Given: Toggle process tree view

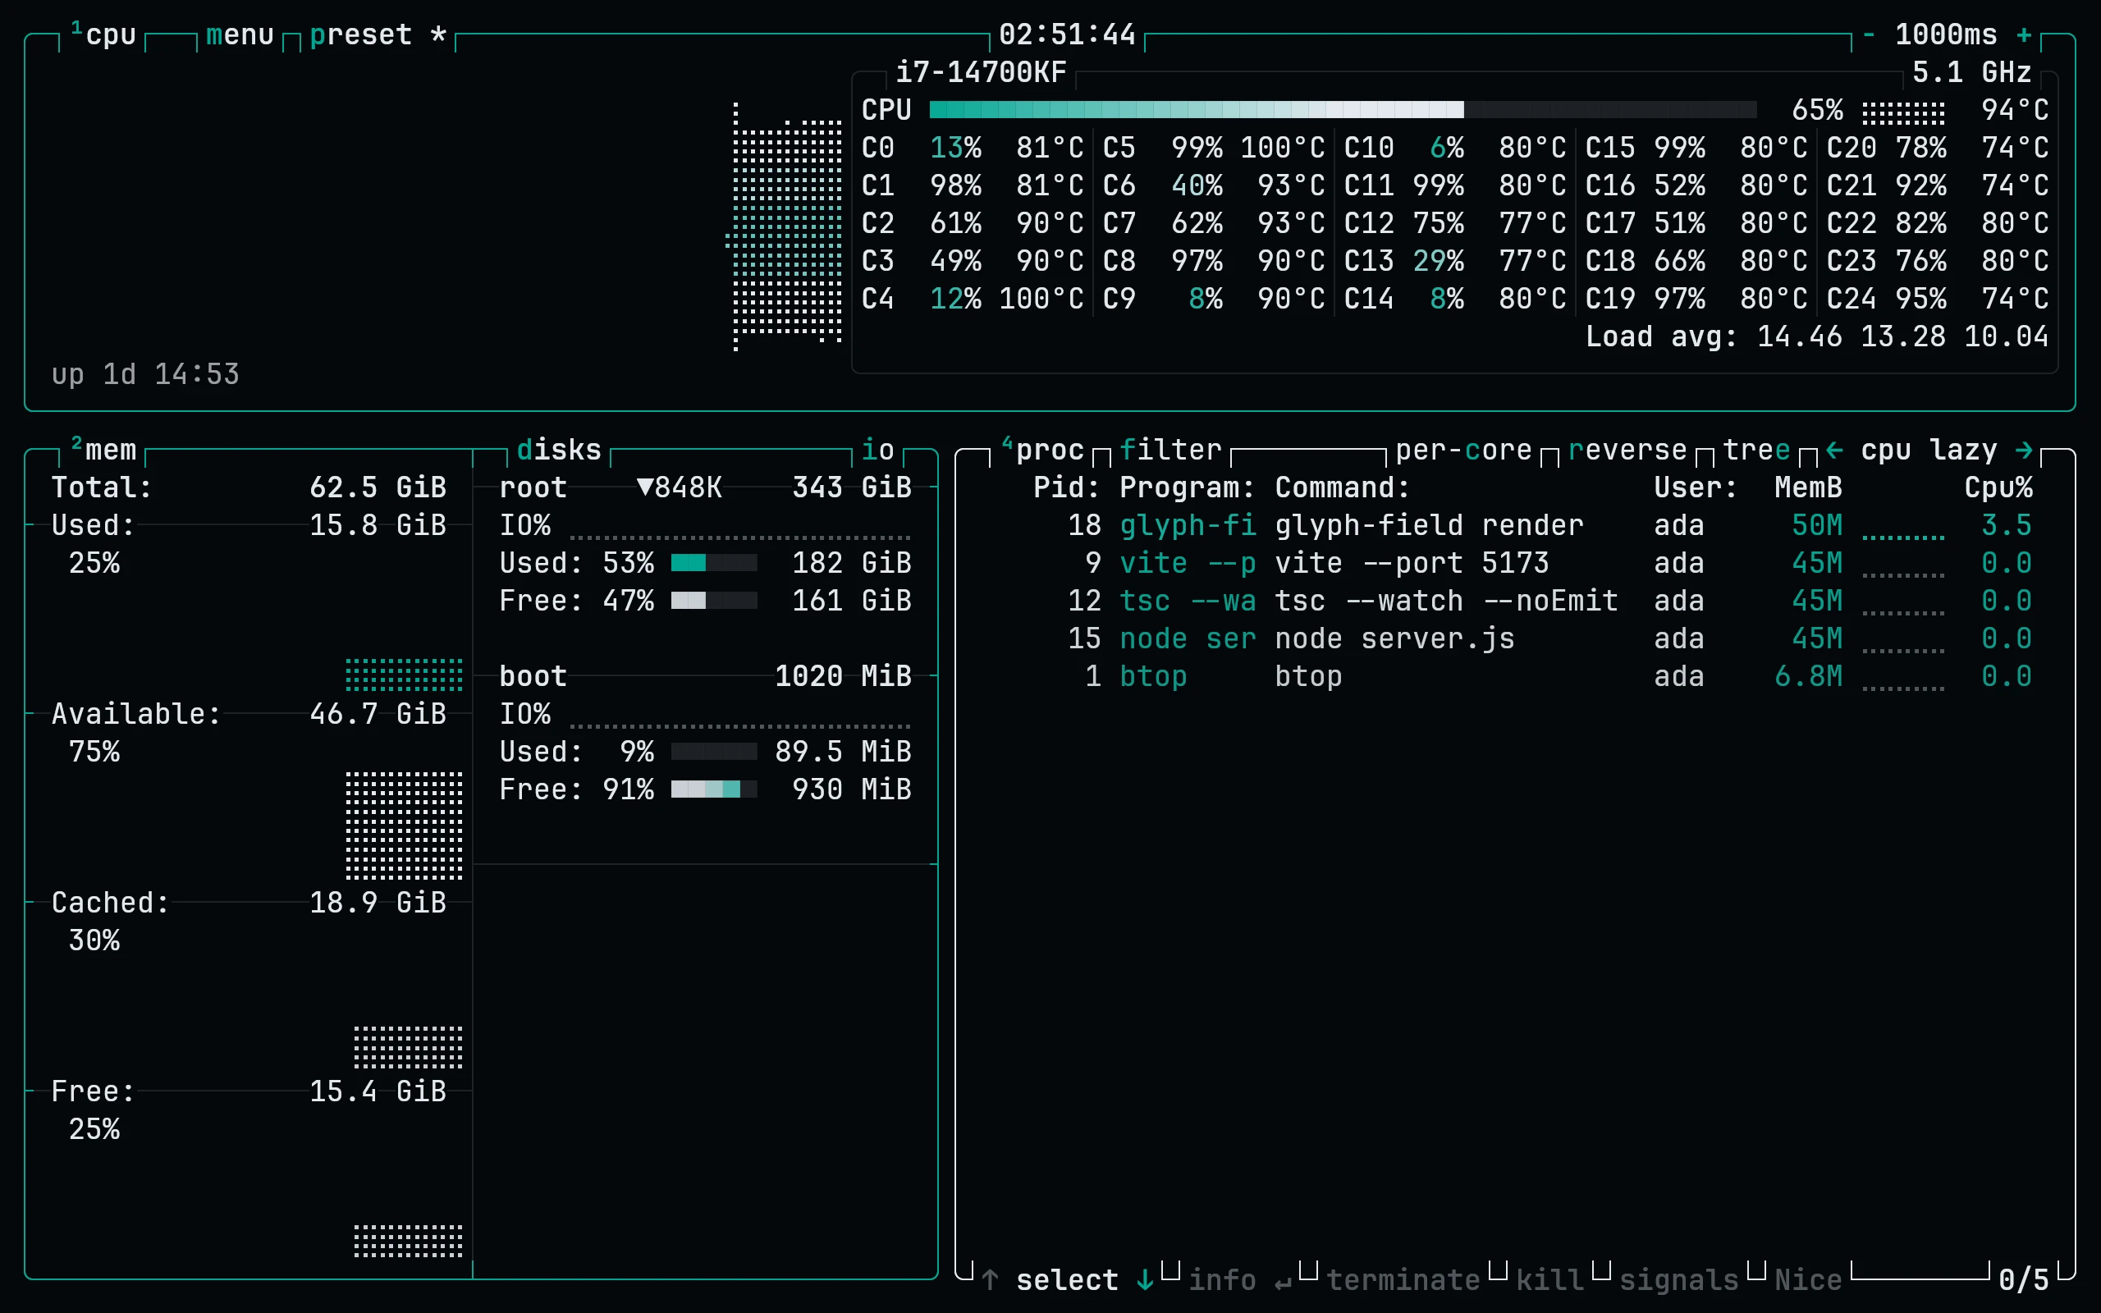Looking at the screenshot, I should 1756,450.
